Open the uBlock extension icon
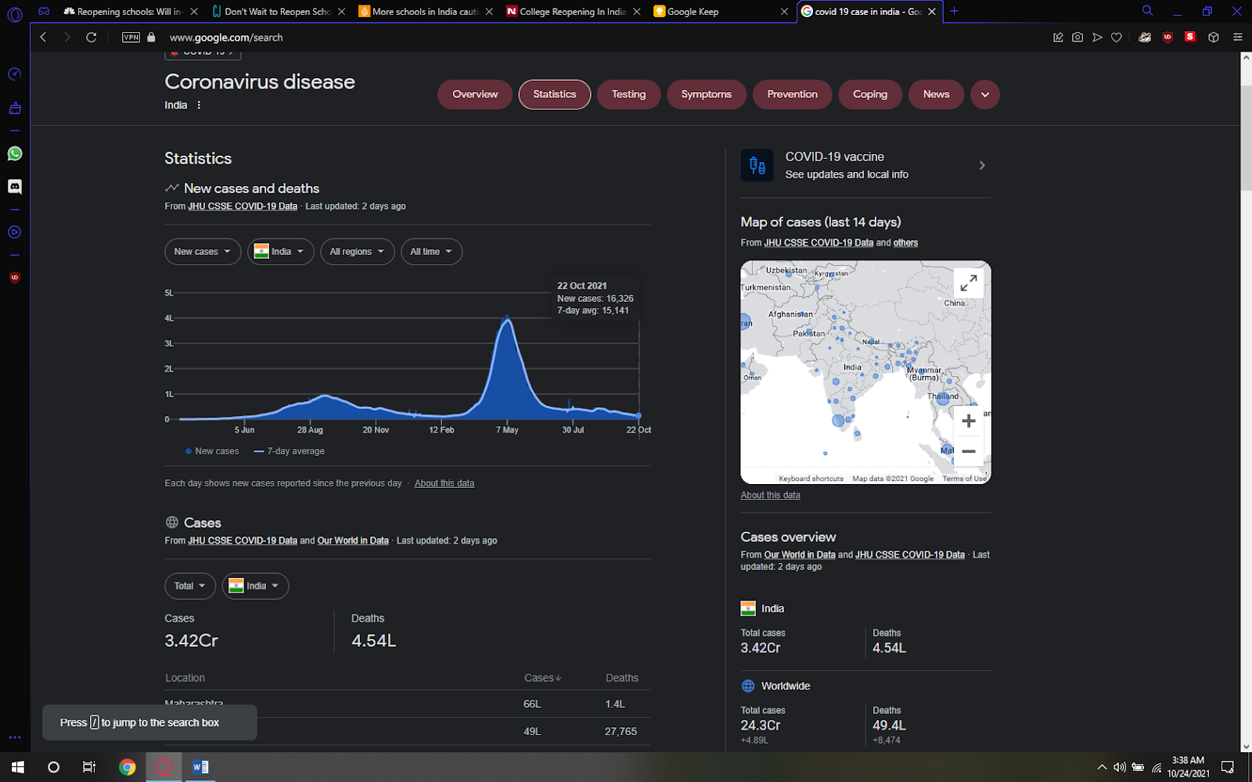 pos(1167,37)
